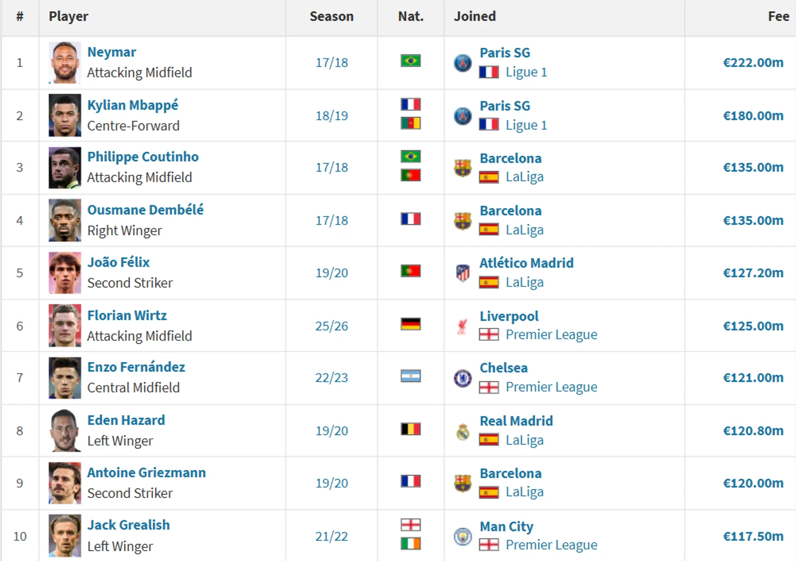Click the Paris SG crest in Neymar's row
796x561 pixels.
[463, 63]
